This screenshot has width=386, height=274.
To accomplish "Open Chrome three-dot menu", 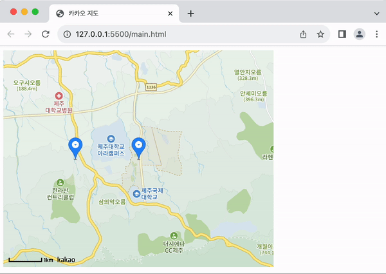I will click(x=376, y=34).
